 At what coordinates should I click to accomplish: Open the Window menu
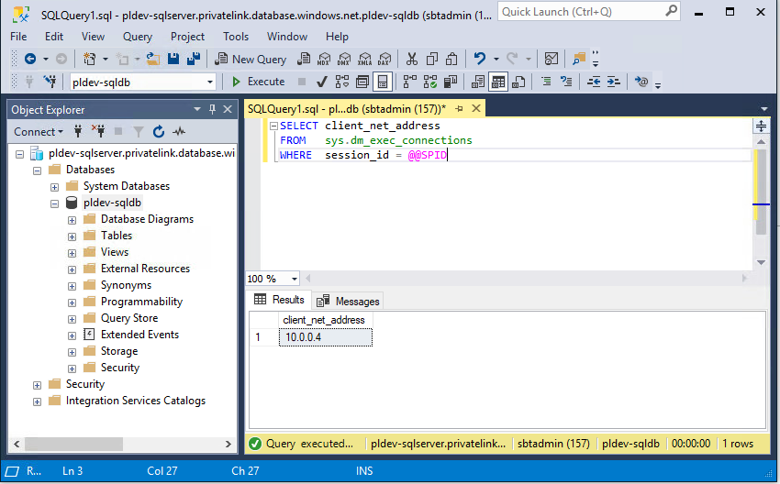click(287, 37)
